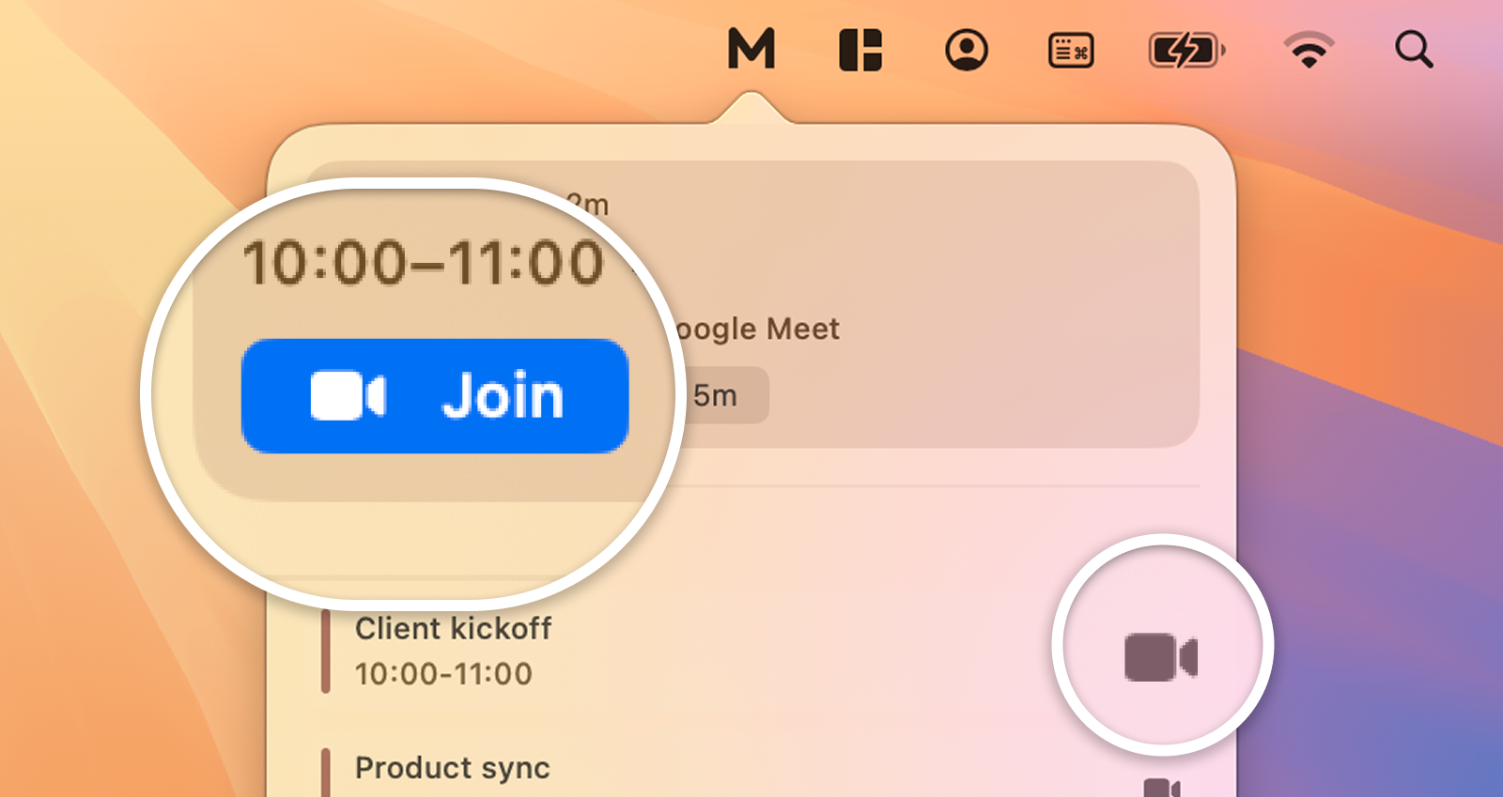Open the Wi-Fi menu
Image resolution: width=1503 pixels, height=797 pixels.
point(1309,50)
